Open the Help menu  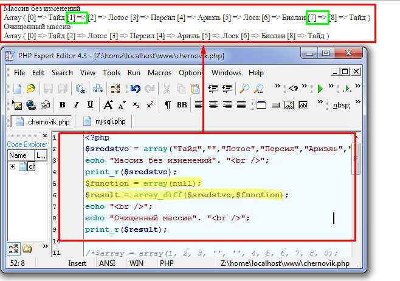256,73
